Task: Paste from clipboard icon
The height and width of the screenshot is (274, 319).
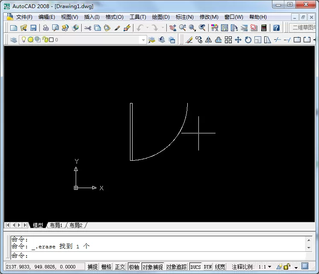Action: [107, 28]
